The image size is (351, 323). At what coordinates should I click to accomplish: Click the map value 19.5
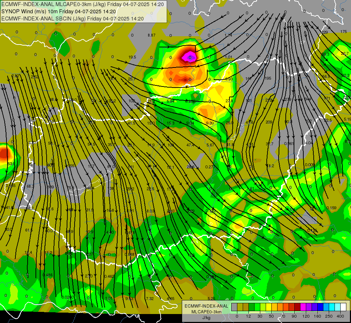[132, 57]
